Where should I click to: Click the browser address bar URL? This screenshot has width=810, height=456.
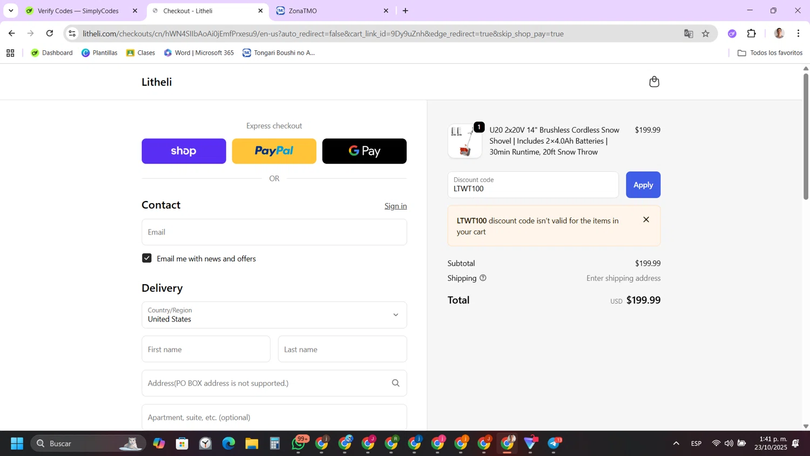click(323, 33)
